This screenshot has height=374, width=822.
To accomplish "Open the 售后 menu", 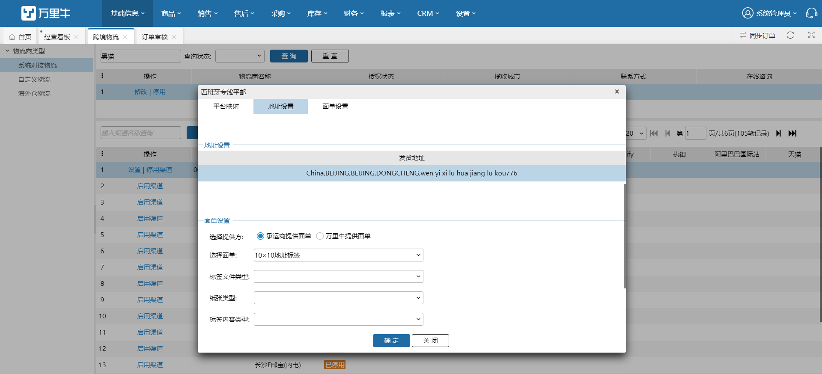I will pyautogui.click(x=244, y=13).
